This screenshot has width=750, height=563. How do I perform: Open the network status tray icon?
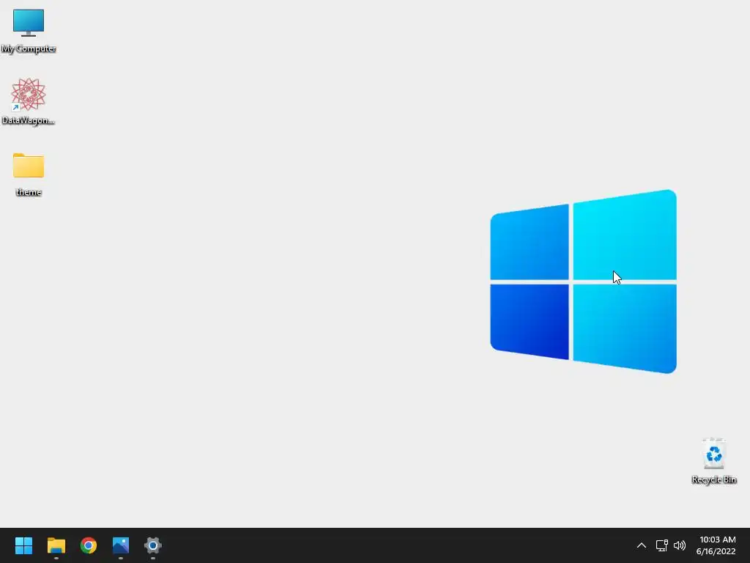click(661, 545)
